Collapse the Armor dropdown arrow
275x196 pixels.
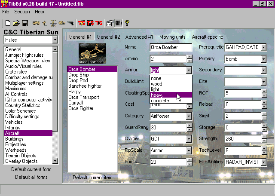[189, 70]
